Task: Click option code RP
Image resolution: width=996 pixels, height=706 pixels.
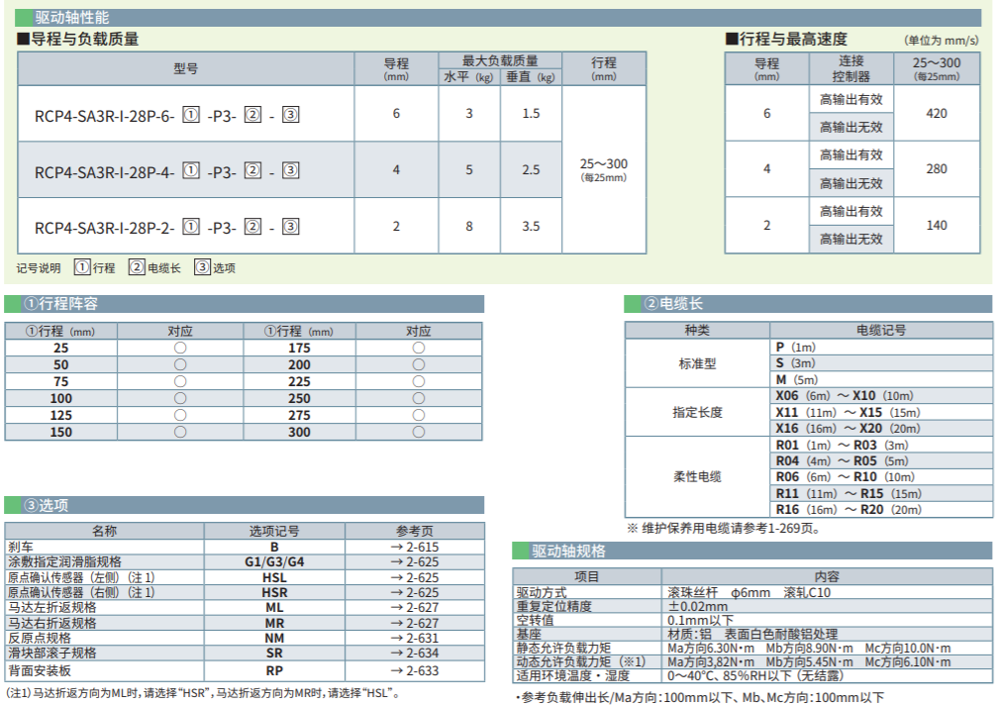Action: pyautogui.click(x=274, y=670)
